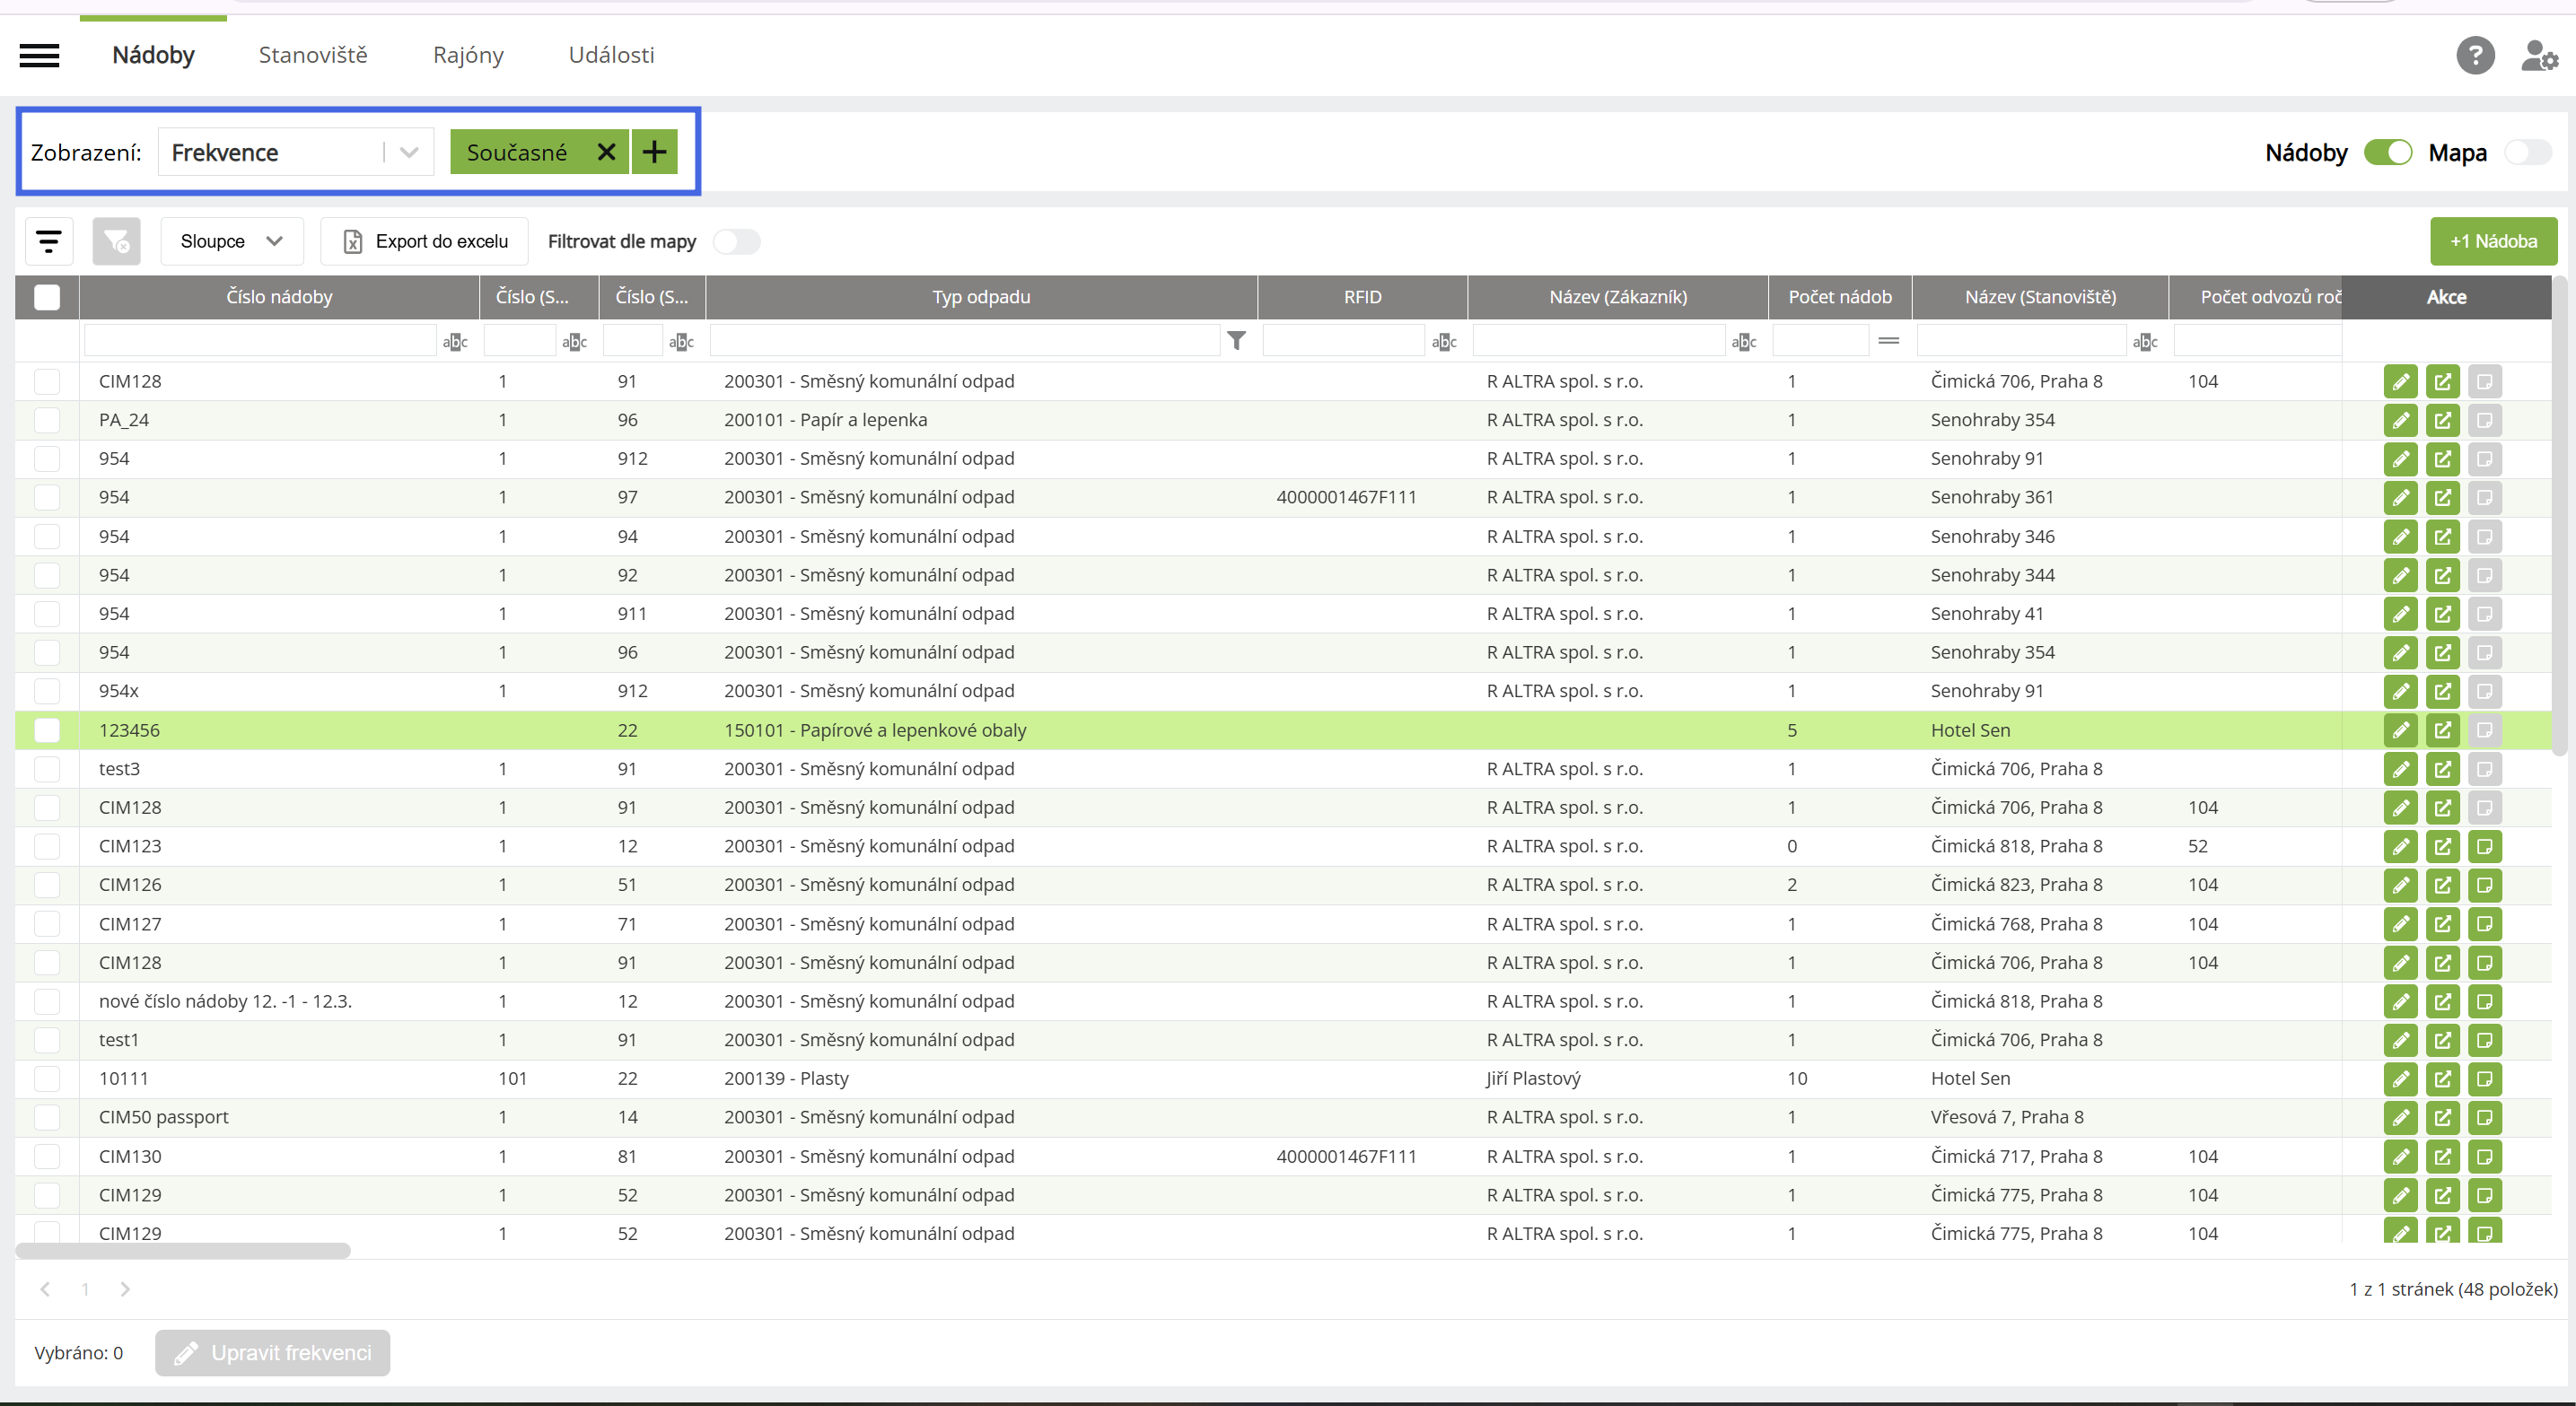The height and width of the screenshot is (1406, 2576).
Task: Switch to the Stanoviště tab
Action: tap(313, 55)
